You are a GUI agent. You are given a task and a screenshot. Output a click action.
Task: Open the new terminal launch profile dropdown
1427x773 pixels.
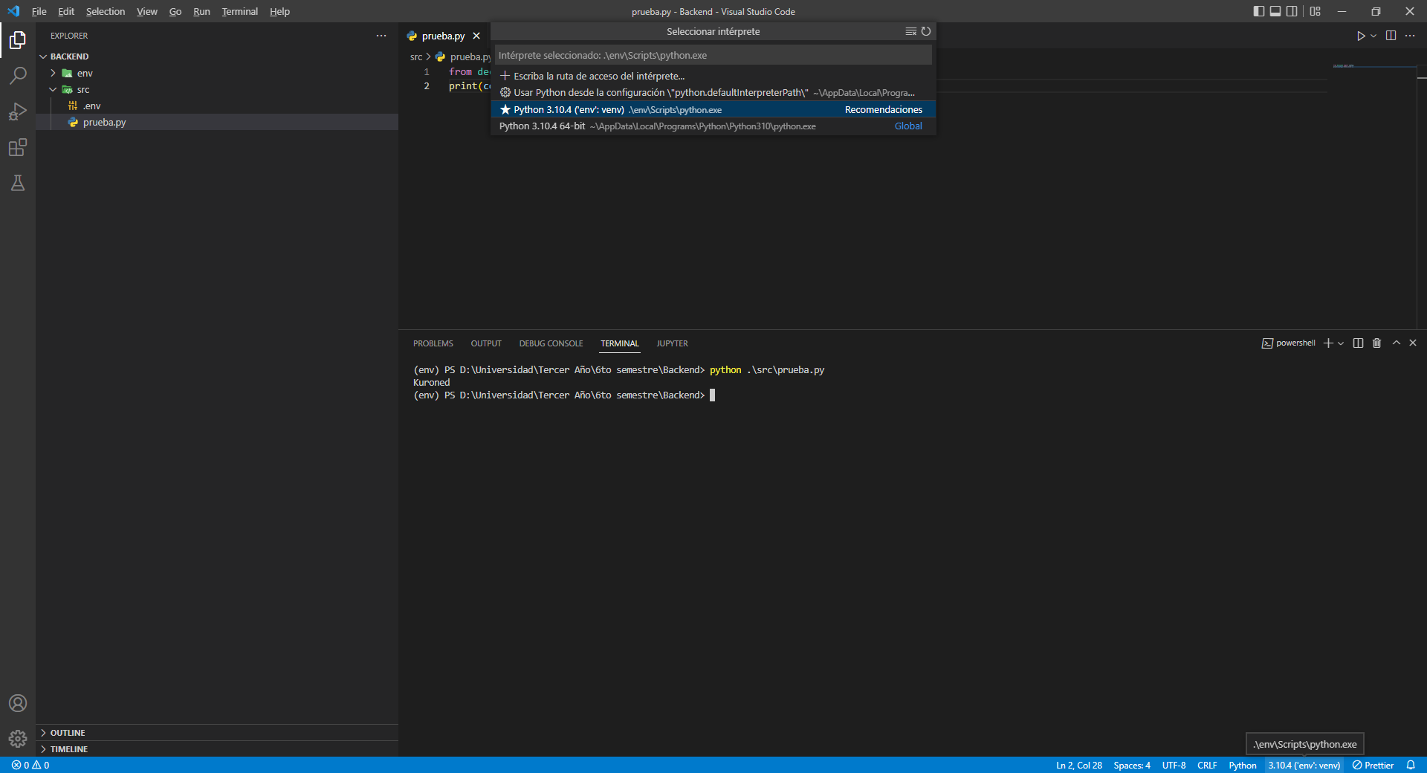click(1341, 343)
